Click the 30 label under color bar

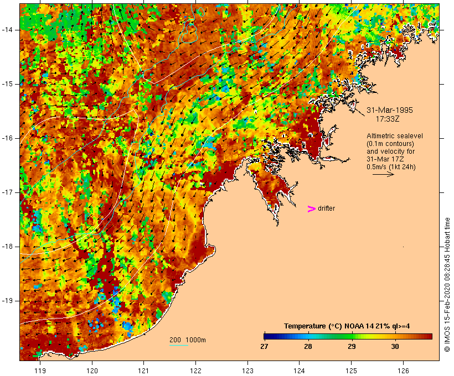pos(395,346)
